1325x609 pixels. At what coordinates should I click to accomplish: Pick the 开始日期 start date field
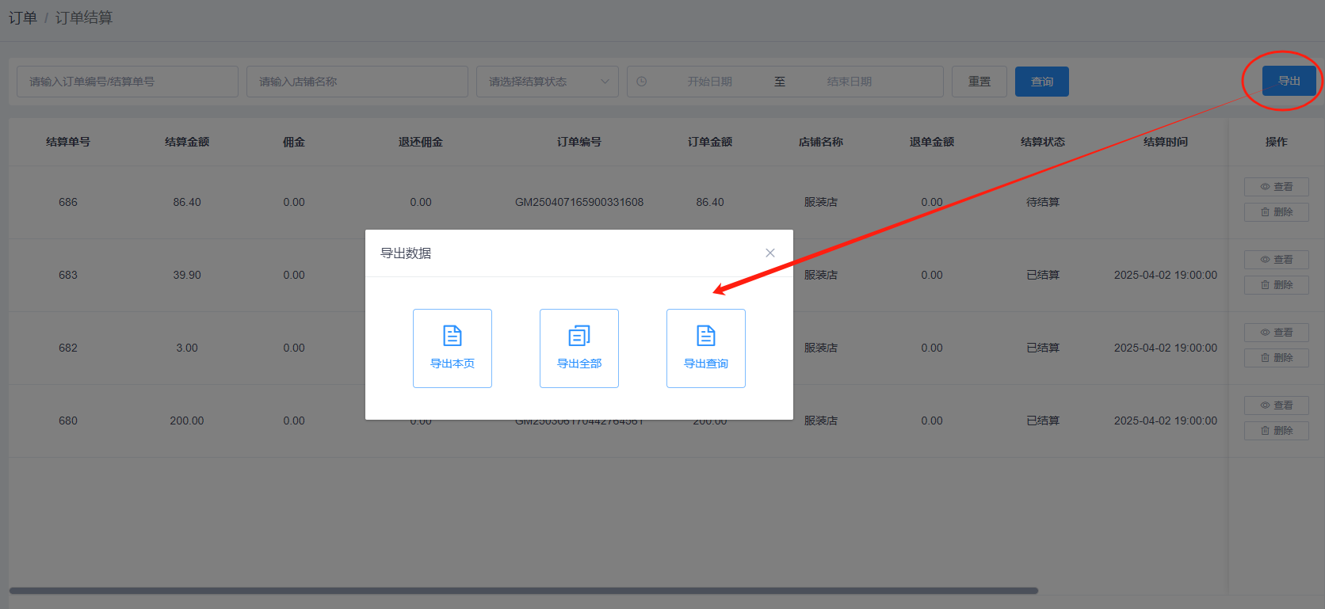[709, 82]
